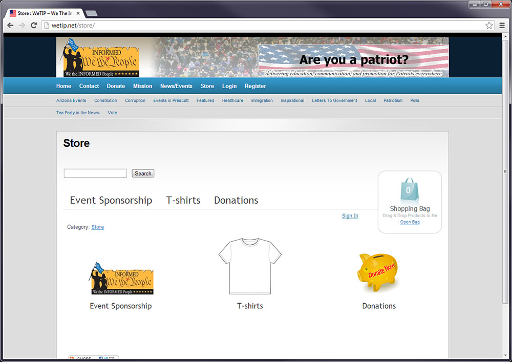Open Donate in the main navigation
512x362 pixels.
pos(116,86)
